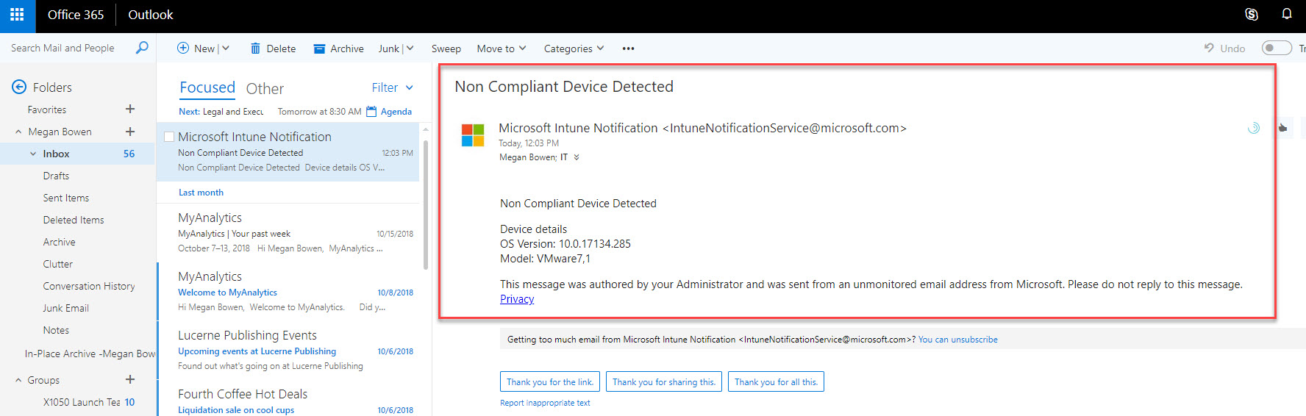Click the Privacy link
Image resolution: width=1306 pixels, height=416 pixels.
(x=517, y=299)
